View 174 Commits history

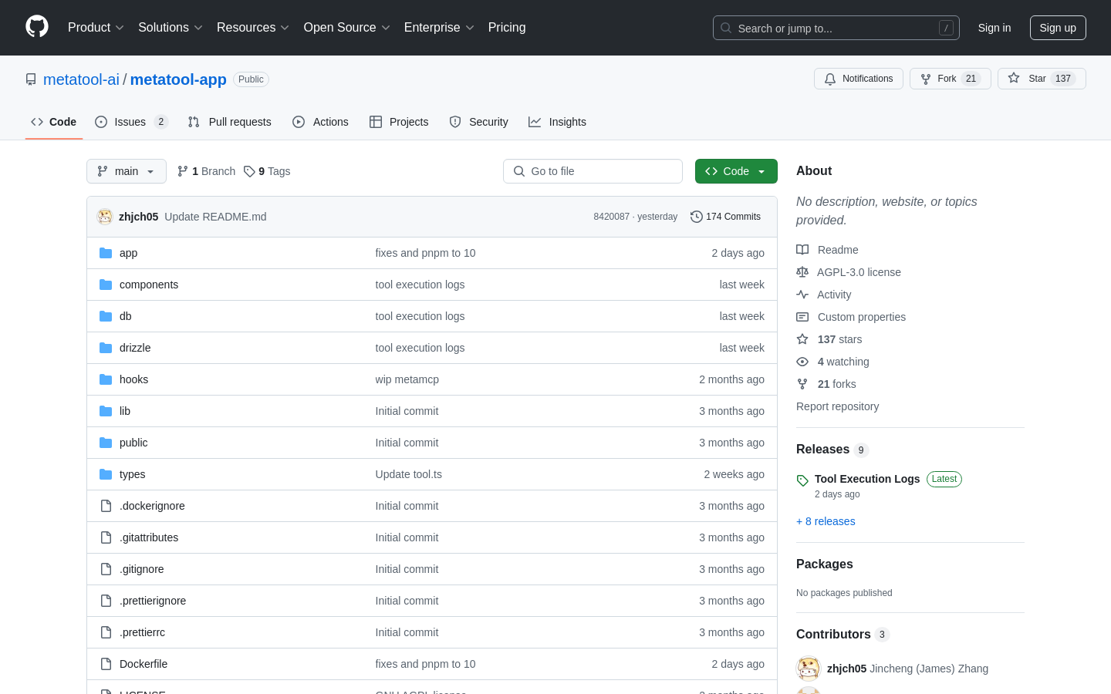[725, 217]
